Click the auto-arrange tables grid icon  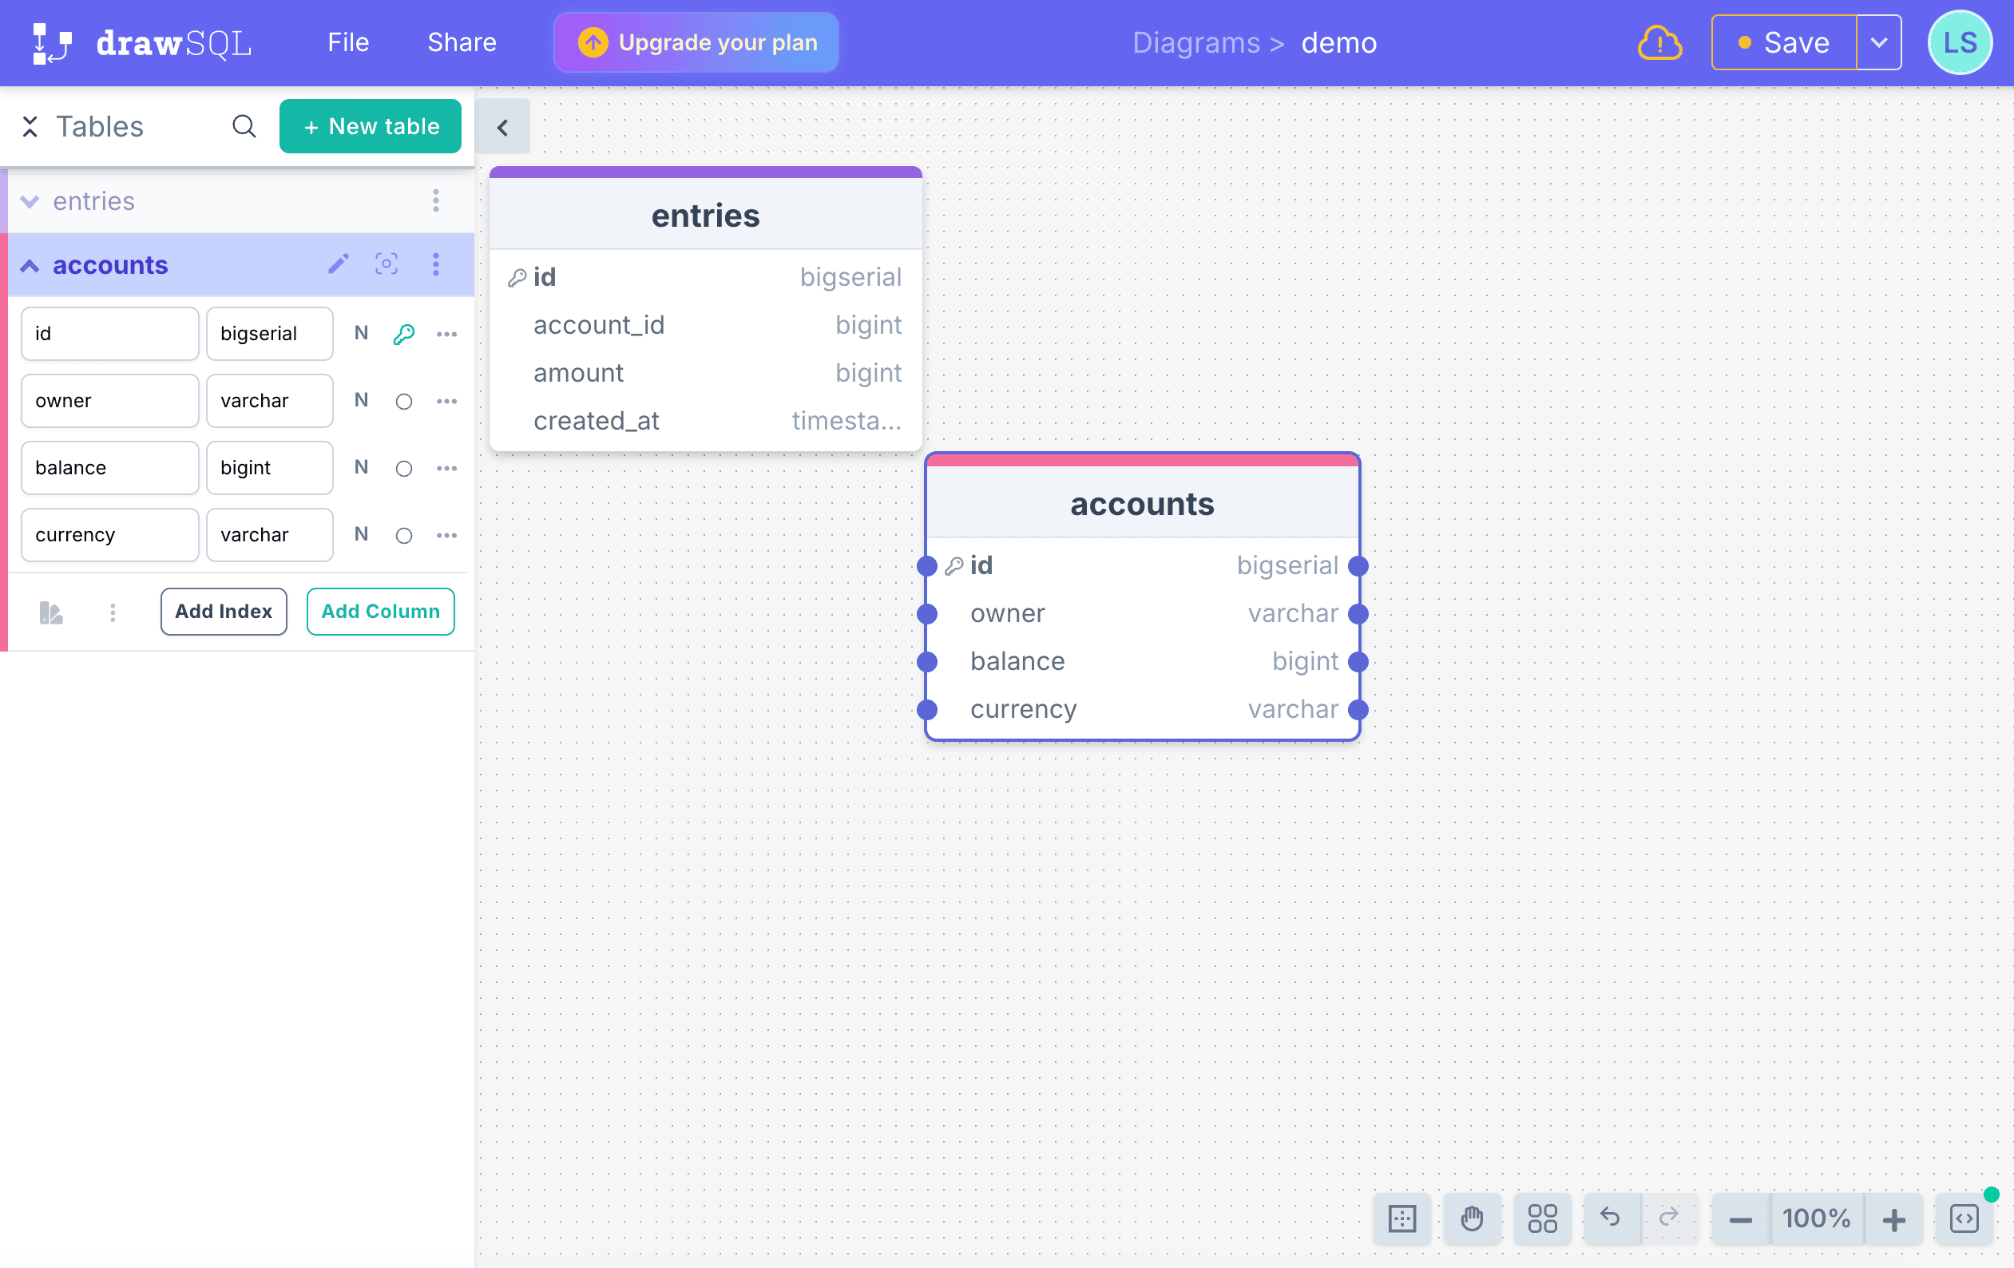coord(1541,1218)
